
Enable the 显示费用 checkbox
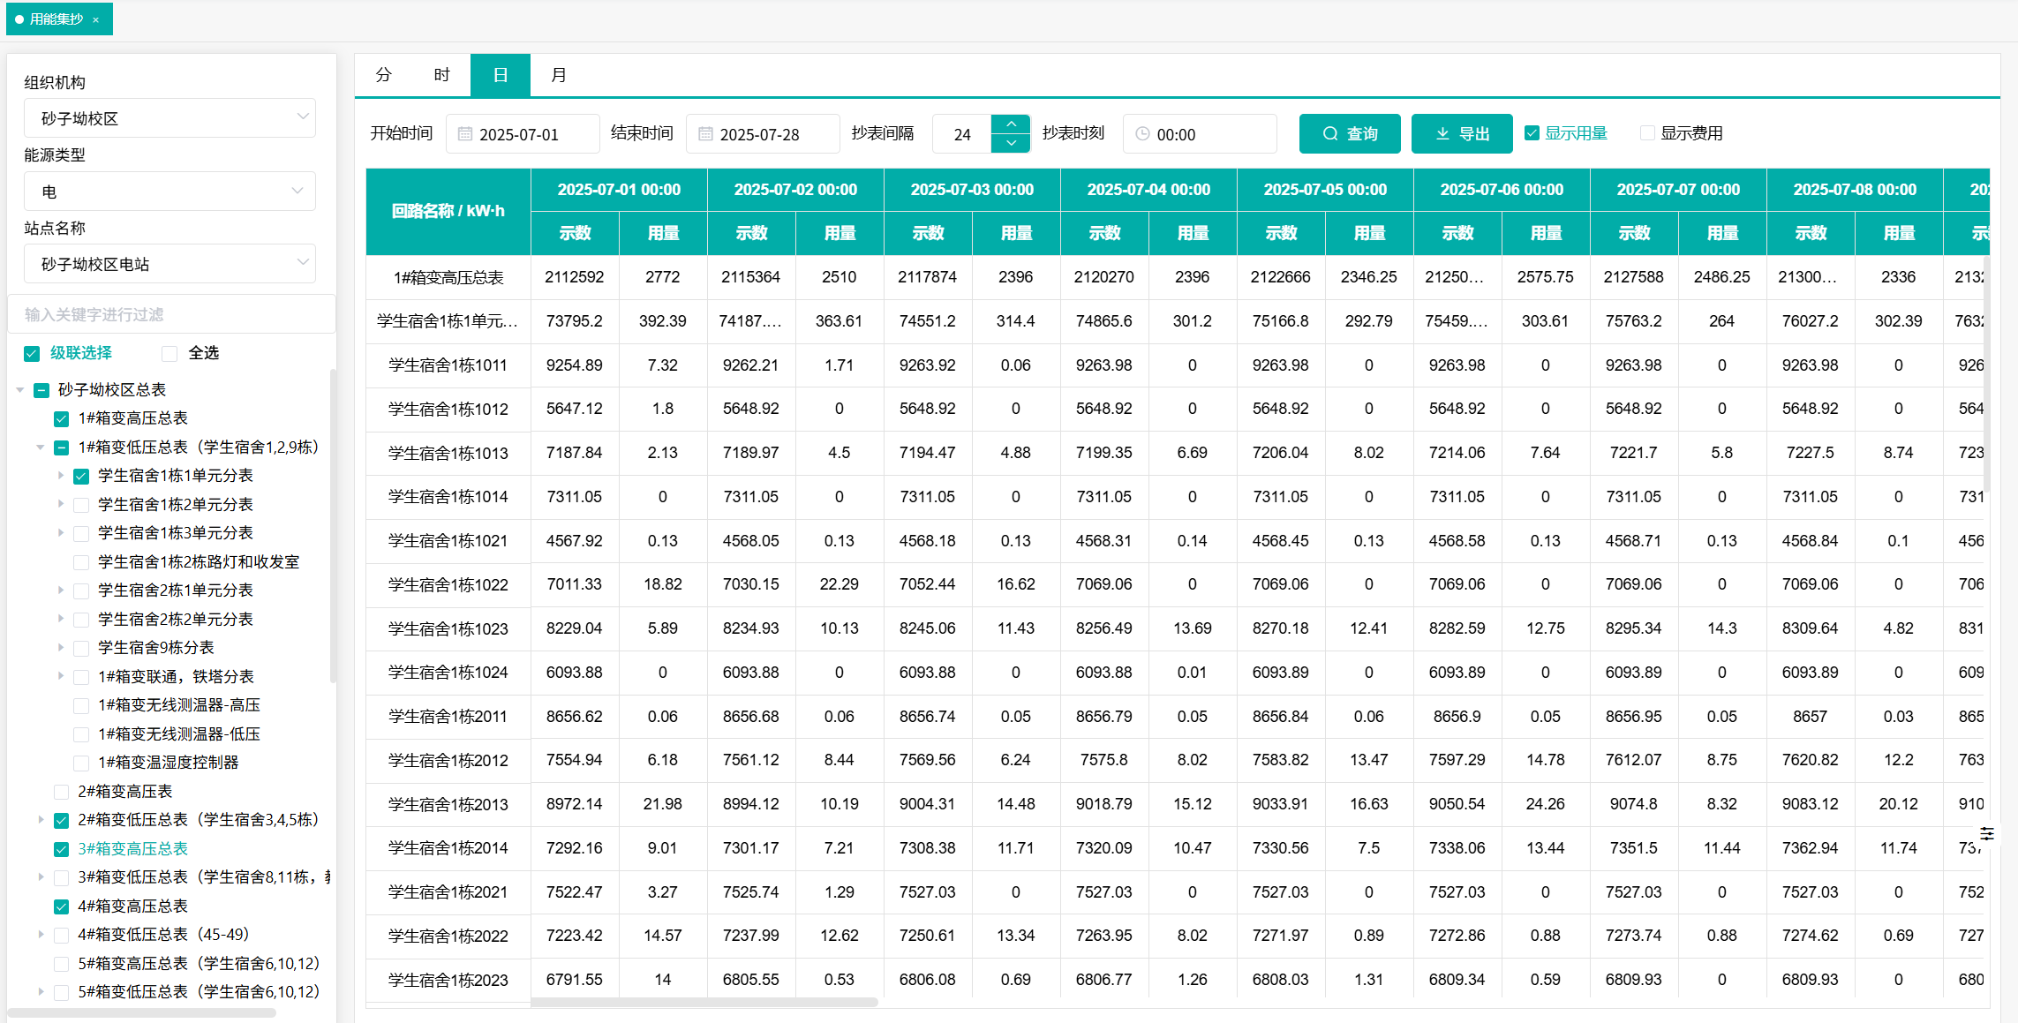(1647, 133)
